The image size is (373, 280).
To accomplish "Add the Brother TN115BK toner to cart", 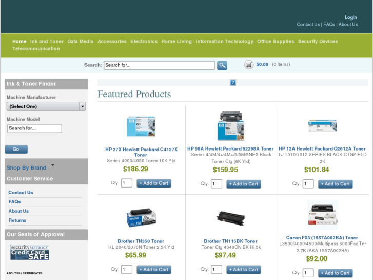I will pos(244,270).
